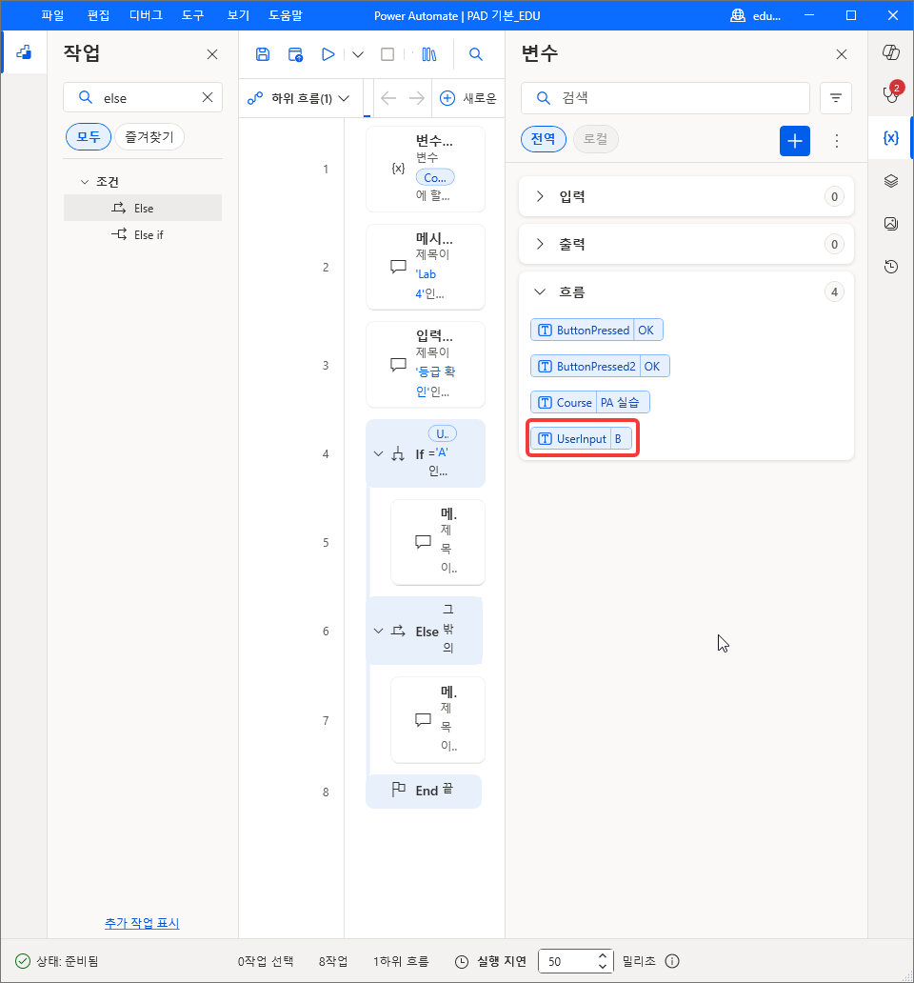Collapse the 조건 action group
Screen dimensions: 914x983
pyautogui.click(x=85, y=182)
